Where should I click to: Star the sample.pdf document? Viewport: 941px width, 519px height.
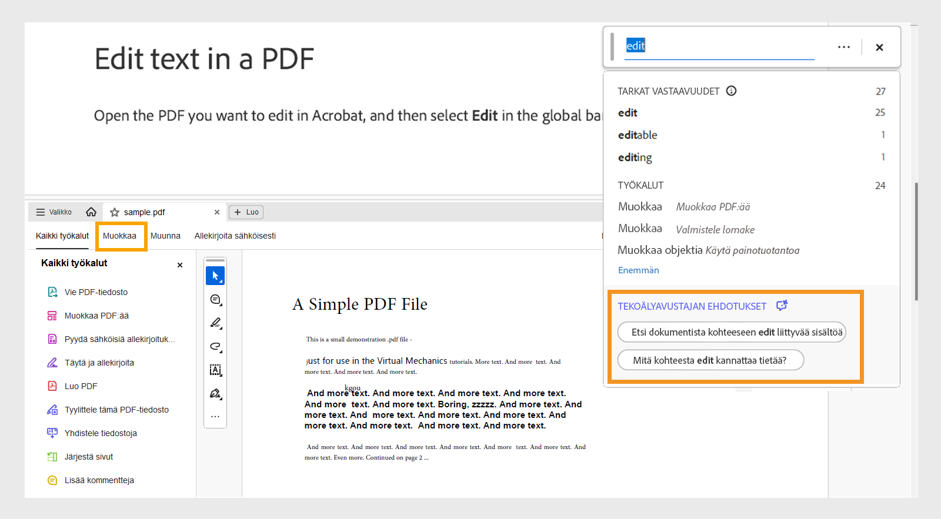pos(115,213)
